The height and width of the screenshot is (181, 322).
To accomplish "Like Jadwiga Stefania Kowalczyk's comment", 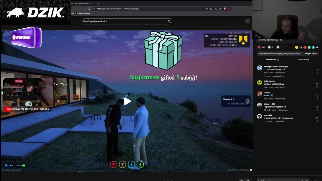I will (x=317, y=70).
